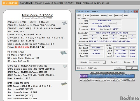
Task: Click the CPUID : 6.A.7 line
Action: [x=24, y=35]
